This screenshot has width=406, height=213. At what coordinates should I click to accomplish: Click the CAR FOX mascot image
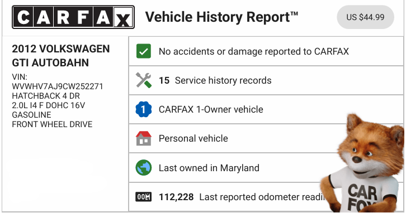coord(362,163)
